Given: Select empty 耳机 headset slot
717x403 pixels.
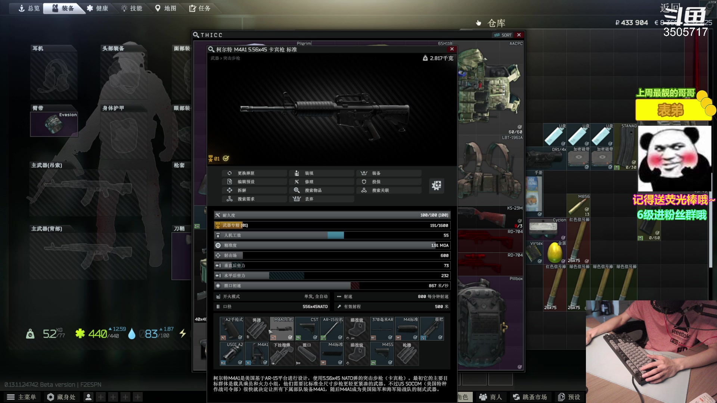Looking at the screenshot, I should pyautogui.click(x=54, y=76).
